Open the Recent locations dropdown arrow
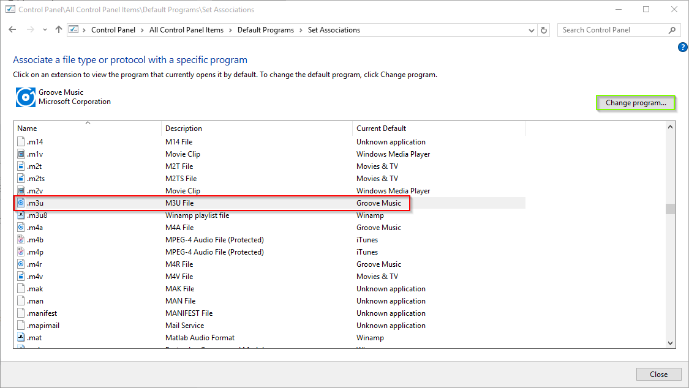Image resolution: width=689 pixels, height=388 pixels. [45, 30]
